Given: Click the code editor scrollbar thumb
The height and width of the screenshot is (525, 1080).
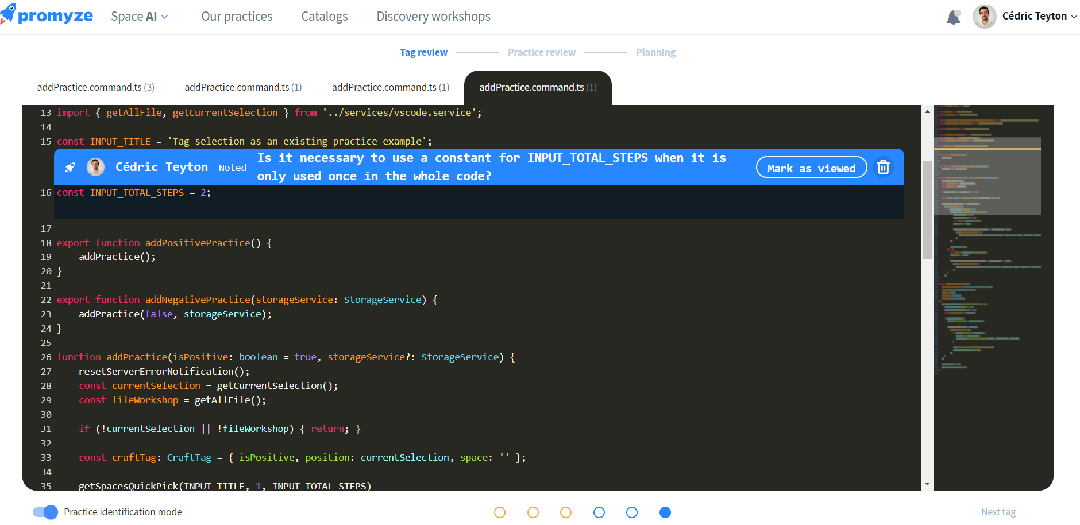Looking at the screenshot, I should coord(927,210).
